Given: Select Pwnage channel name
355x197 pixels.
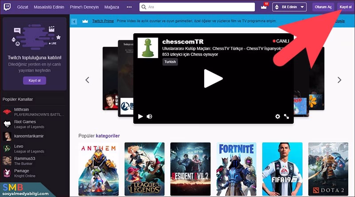Looking at the screenshot, I should pos(21,171).
